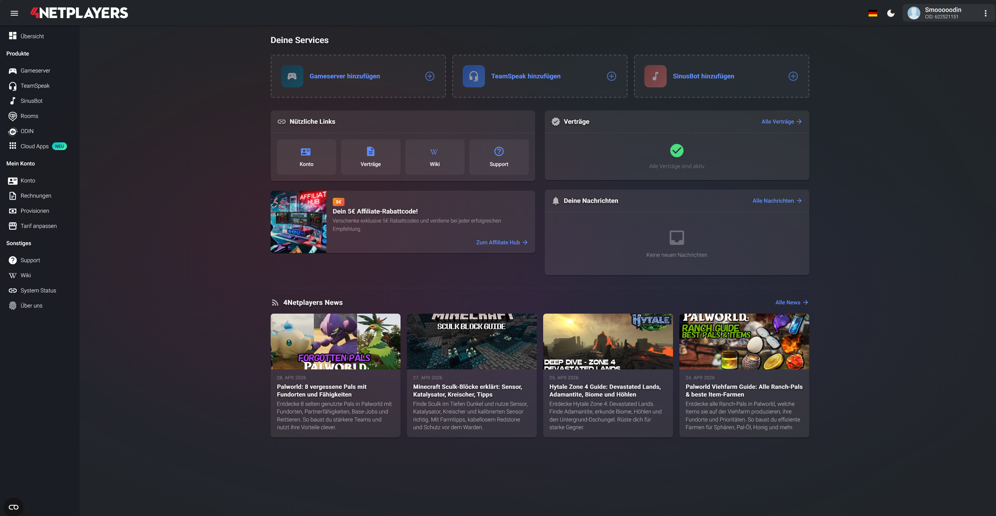Click the inbox icon in Deine Nachrichten
Screen dimensions: 996x516
(x=677, y=237)
